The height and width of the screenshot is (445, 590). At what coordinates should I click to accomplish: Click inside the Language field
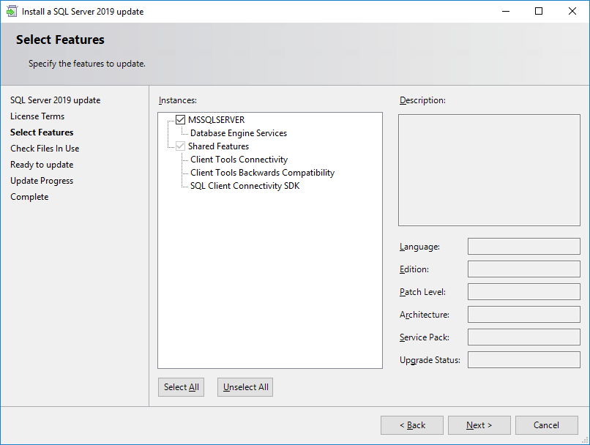click(523, 246)
